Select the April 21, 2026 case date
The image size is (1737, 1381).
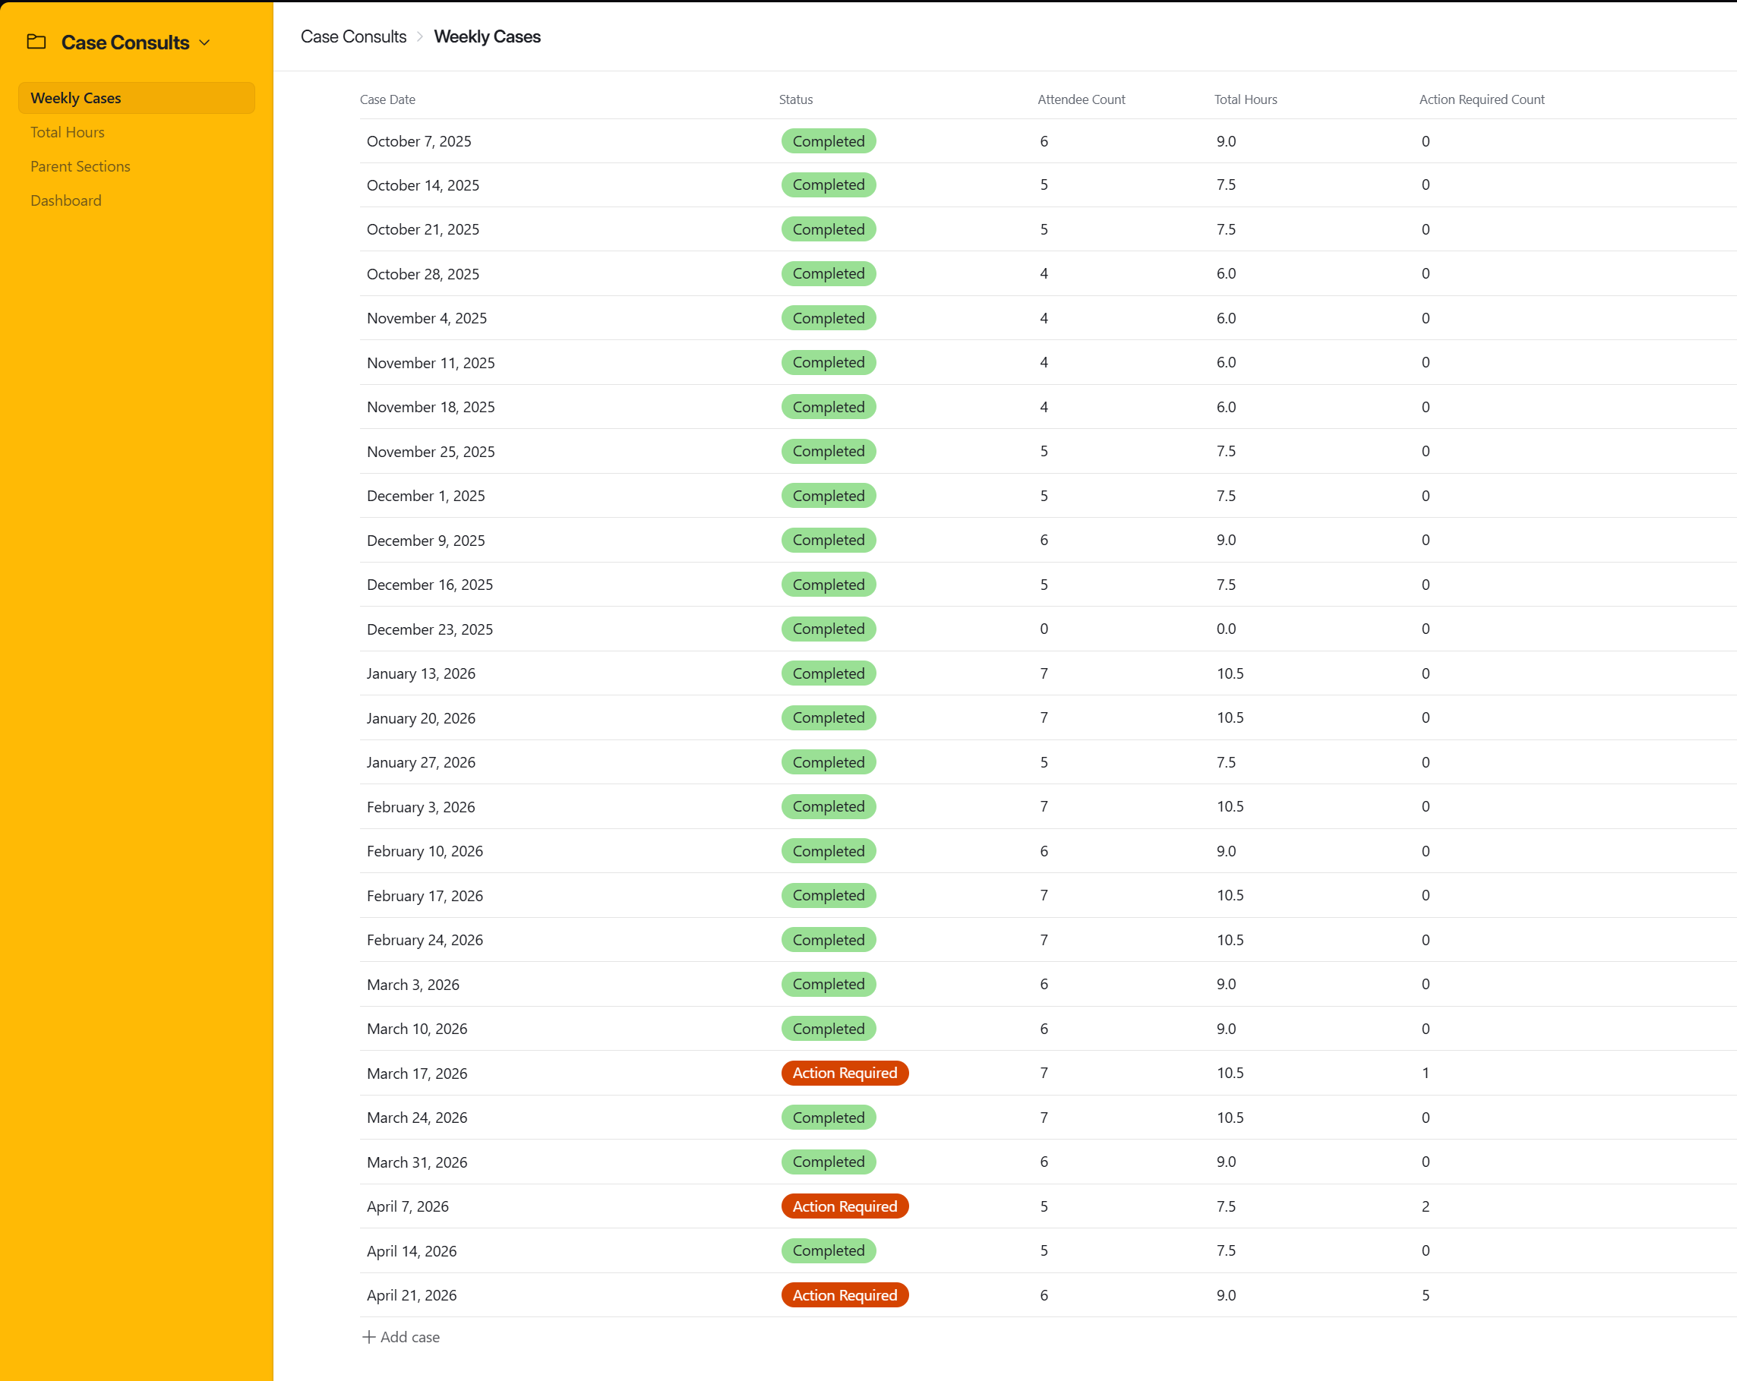(412, 1296)
